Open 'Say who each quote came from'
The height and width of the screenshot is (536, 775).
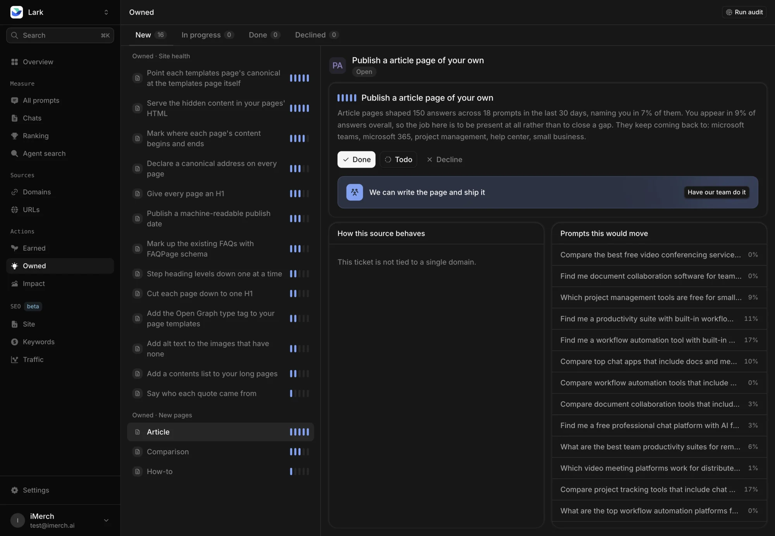click(220, 393)
